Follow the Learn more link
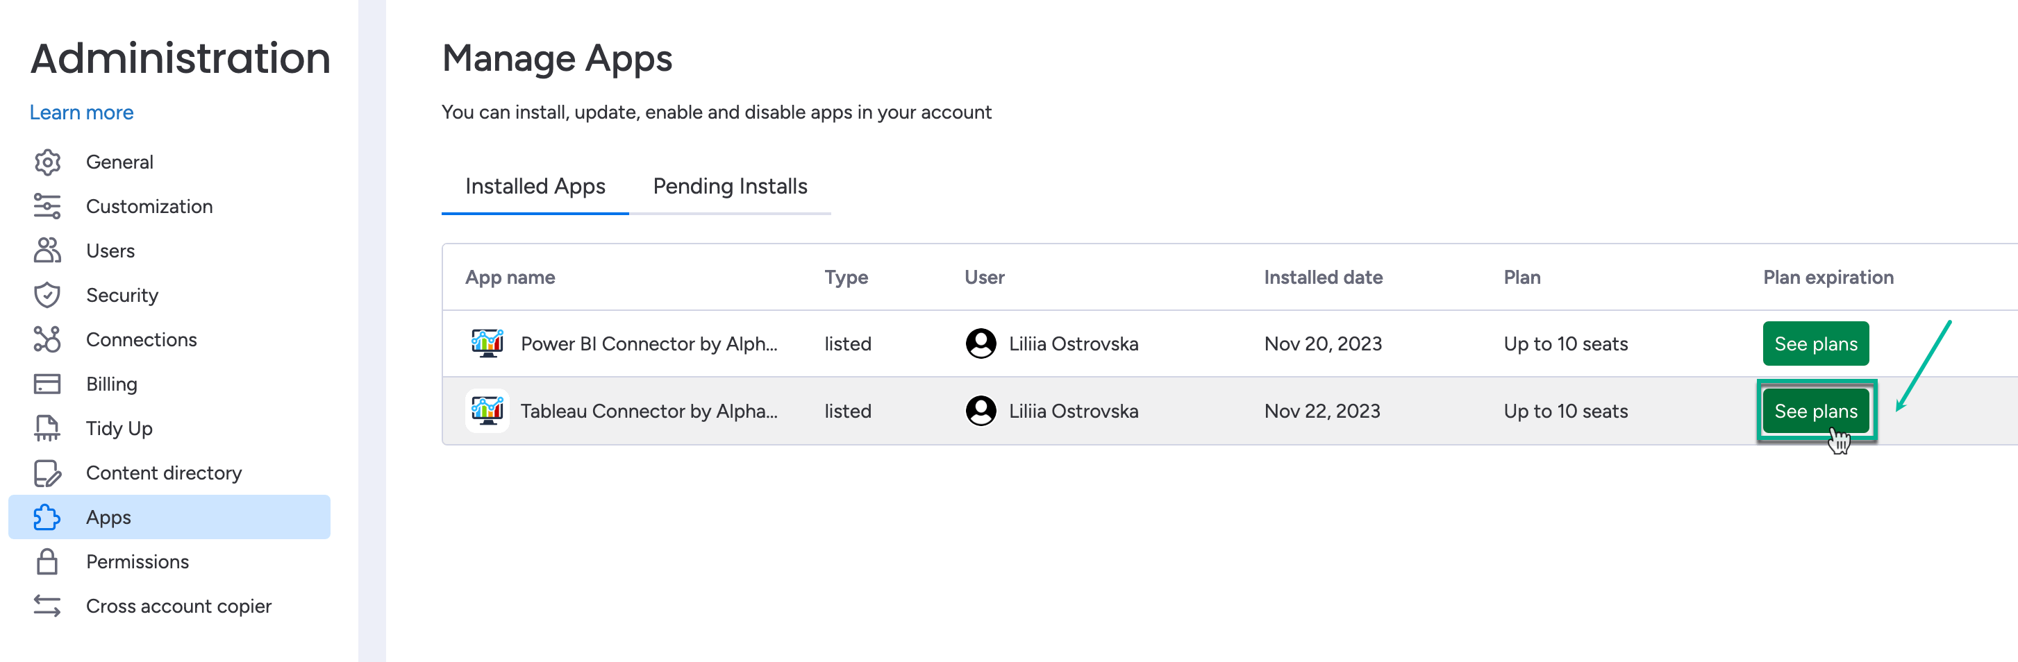Screen dimensions: 2018x662 pos(81,112)
